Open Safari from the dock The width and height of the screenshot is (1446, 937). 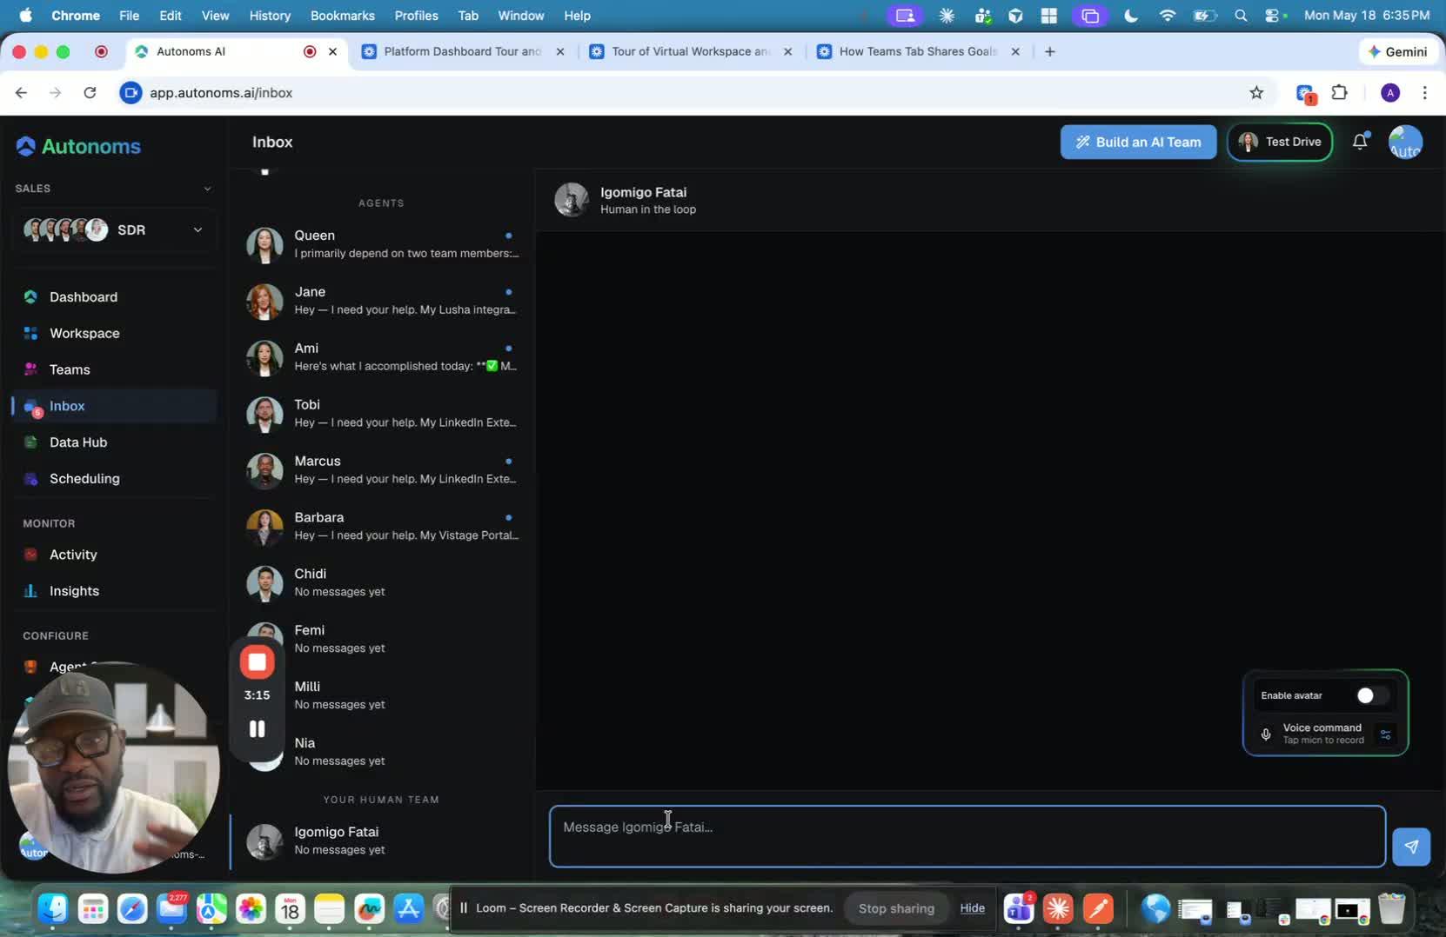(x=132, y=909)
